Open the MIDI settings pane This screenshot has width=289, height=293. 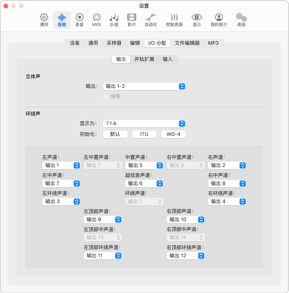click(x=97, y=20)
